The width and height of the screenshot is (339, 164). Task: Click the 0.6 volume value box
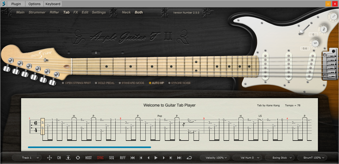click(x=305, y=49)
